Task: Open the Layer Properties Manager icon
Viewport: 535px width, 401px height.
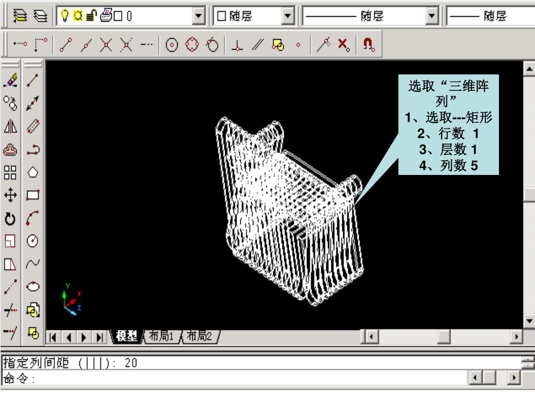Action: coord(20,16)
